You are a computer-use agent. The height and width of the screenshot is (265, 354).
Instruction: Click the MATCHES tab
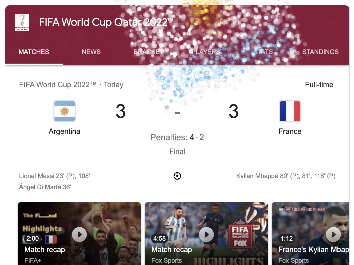pos(34,52)
